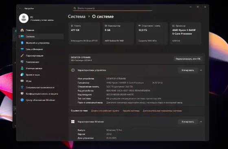228x149 pixels.
Task: Click Переименовать этот ПК button
Action: [188, 59]
